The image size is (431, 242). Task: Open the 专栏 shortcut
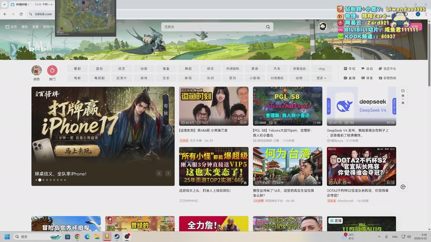point(350,69)
